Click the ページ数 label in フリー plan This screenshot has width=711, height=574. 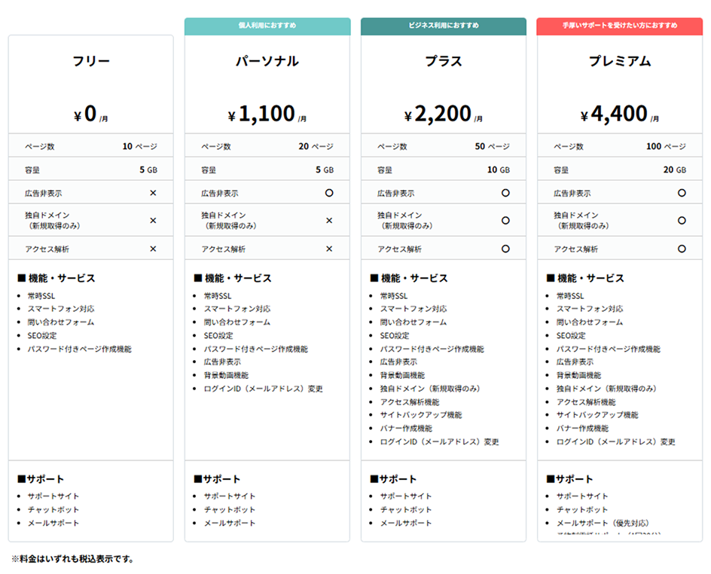point(39,146)
